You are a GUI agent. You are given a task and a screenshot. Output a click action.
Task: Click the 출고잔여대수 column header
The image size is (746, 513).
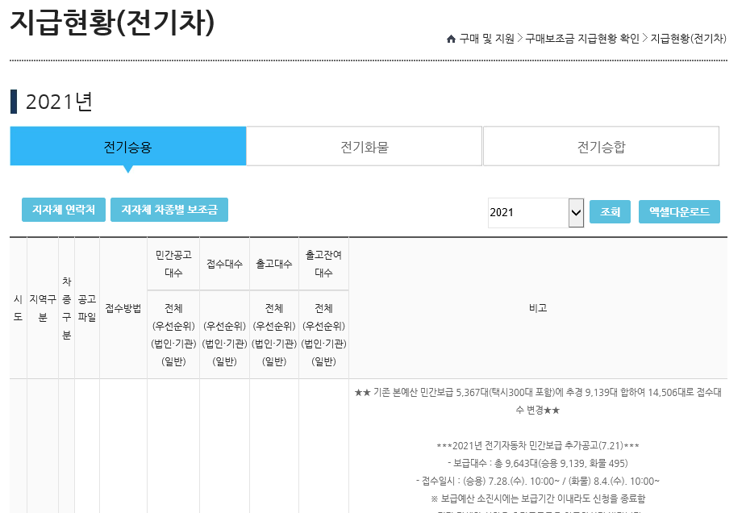[323, 264]
